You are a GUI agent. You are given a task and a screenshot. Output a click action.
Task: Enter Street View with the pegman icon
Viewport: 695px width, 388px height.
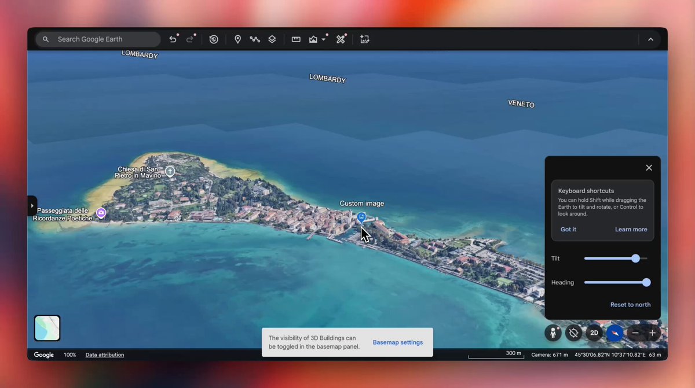(x=553, y=333)
